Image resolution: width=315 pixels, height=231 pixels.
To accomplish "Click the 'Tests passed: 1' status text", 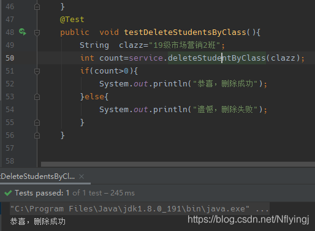I will (42, 193).
